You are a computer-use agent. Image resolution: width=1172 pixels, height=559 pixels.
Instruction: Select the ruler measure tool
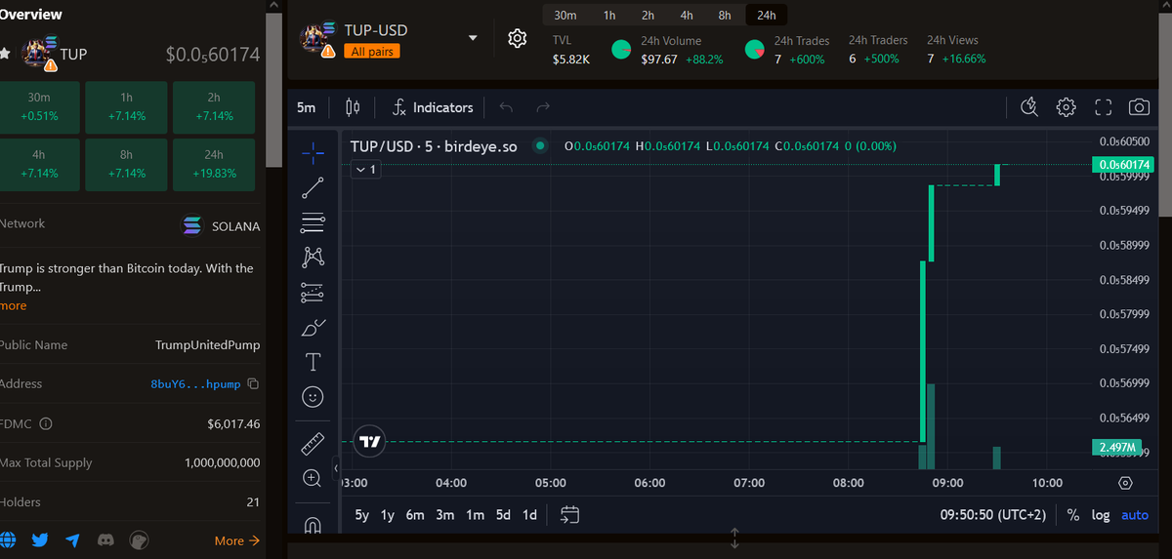click(313, 444)
